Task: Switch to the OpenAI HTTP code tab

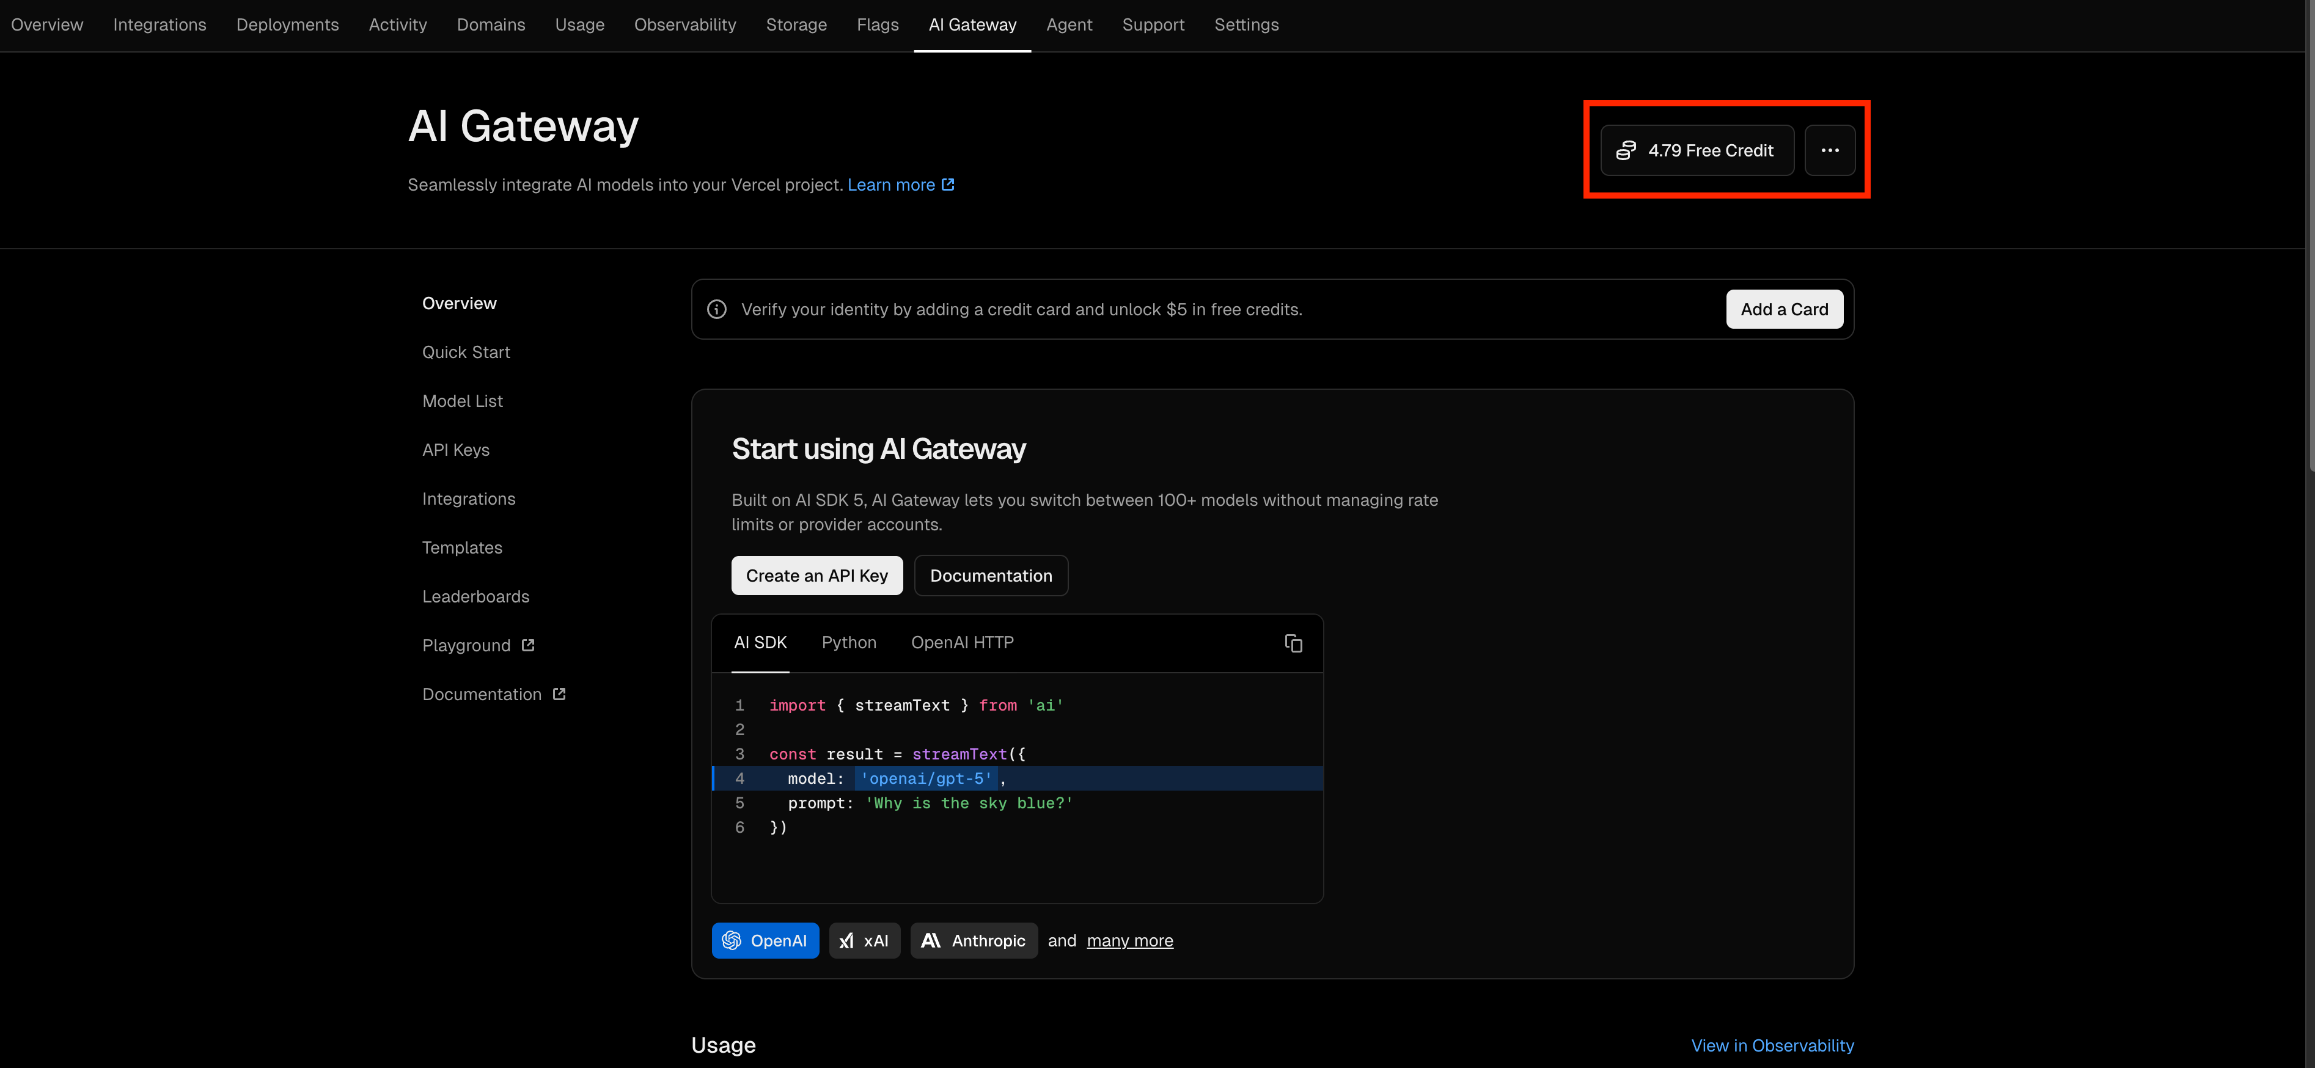Action: tap(961, 642)
